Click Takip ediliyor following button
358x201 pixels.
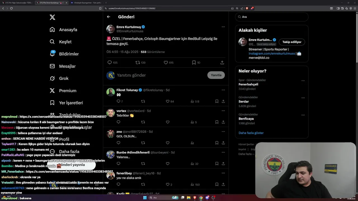pos(292,42)
